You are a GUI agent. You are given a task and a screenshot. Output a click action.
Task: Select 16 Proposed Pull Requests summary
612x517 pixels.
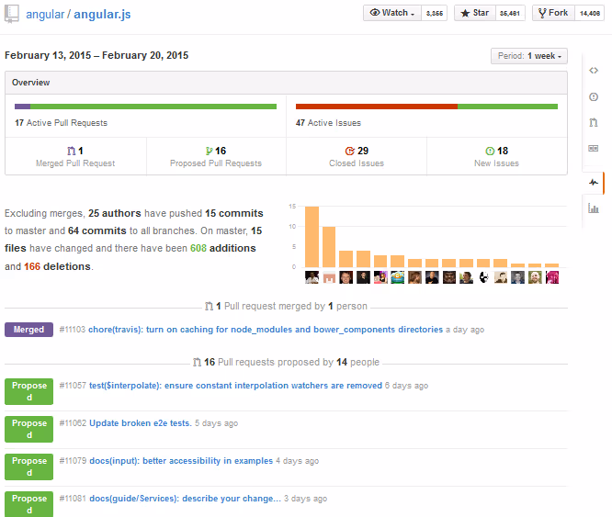[x=216, y=156]
